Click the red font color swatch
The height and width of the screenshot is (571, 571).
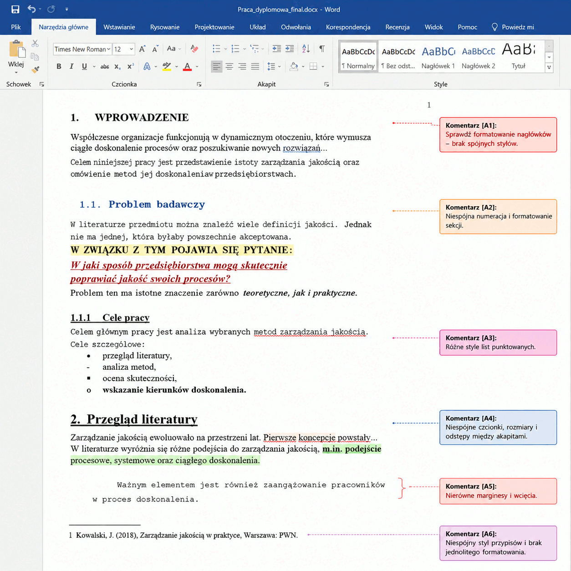tap(187, 67)
